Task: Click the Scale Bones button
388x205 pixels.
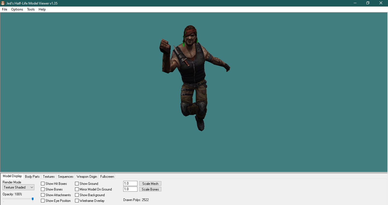Action: 150,189
